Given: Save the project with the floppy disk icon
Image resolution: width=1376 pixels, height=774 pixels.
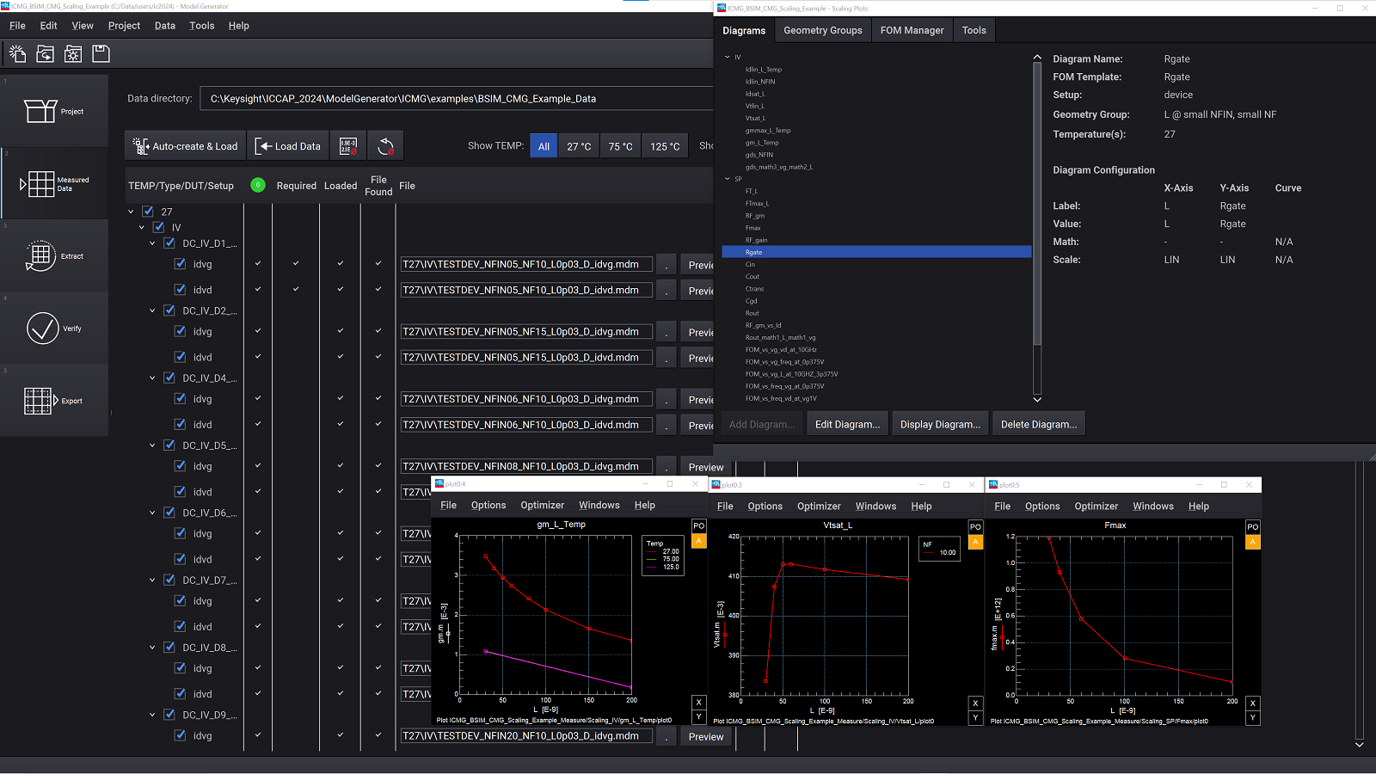Looking at the screenshot, I should click(x=101, y=53).
